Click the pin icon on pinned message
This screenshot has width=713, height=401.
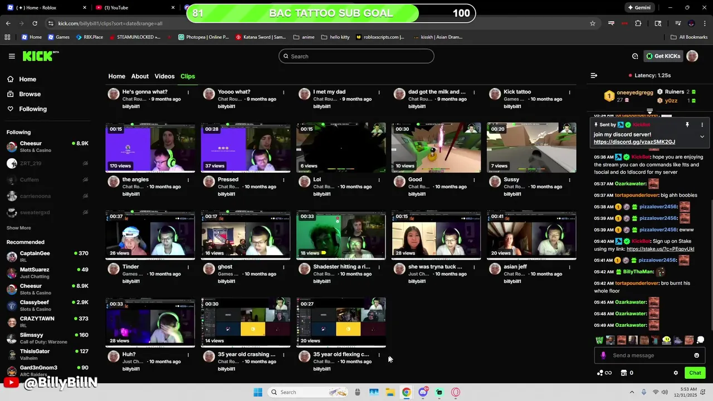coord(687,125)
